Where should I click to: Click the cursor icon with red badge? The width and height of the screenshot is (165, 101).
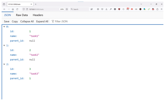(x=128, y=9)
